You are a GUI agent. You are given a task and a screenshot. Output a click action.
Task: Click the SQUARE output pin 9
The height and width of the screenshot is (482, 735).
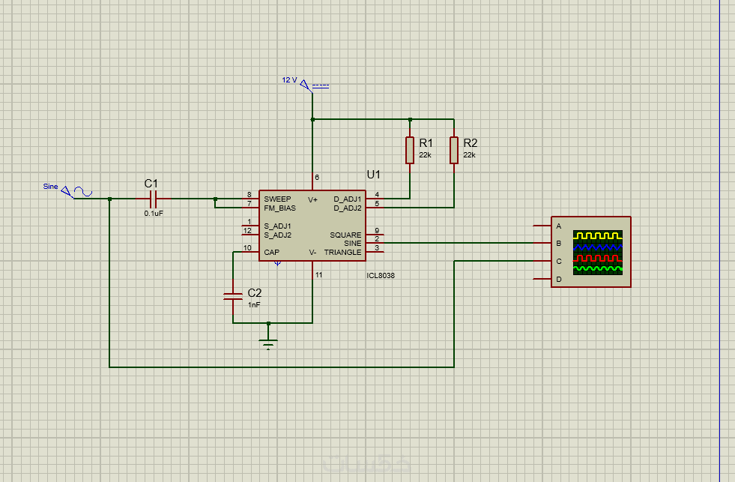pos(375,235)
